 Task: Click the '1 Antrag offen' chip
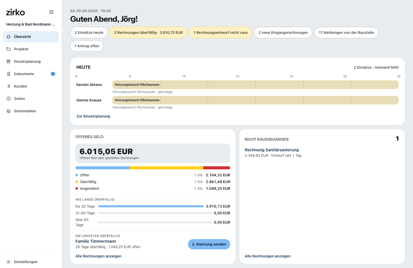click(87, 46)
